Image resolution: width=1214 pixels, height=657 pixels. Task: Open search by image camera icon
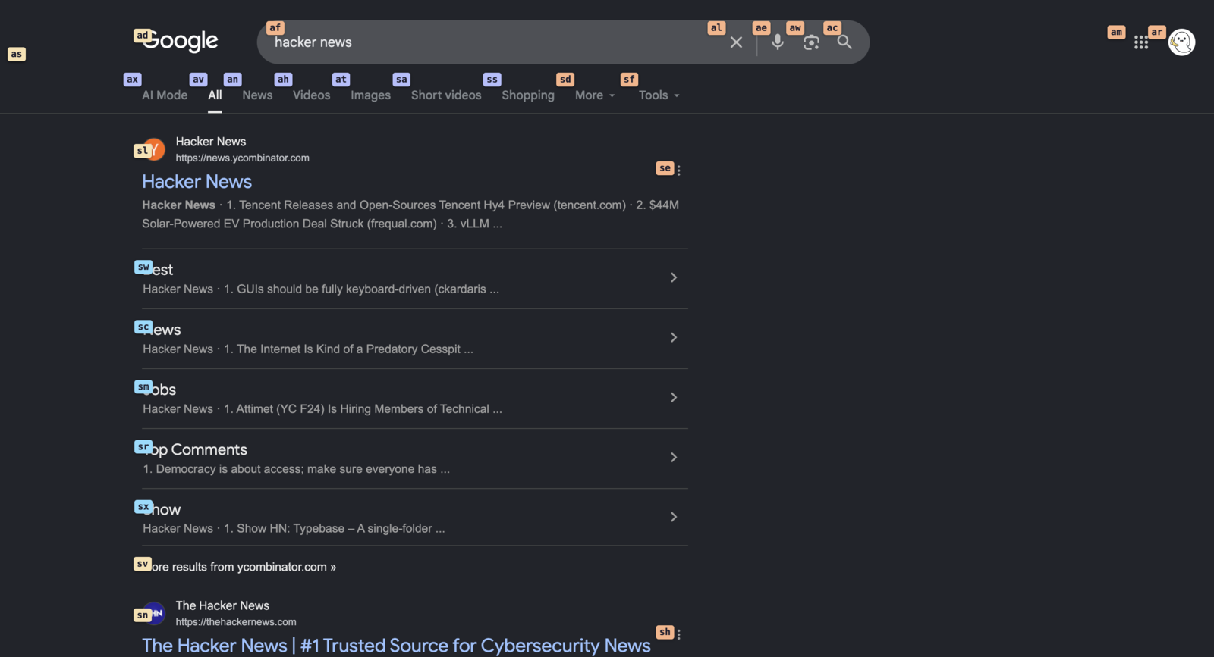pyautogui.click(x=811, y=42)
